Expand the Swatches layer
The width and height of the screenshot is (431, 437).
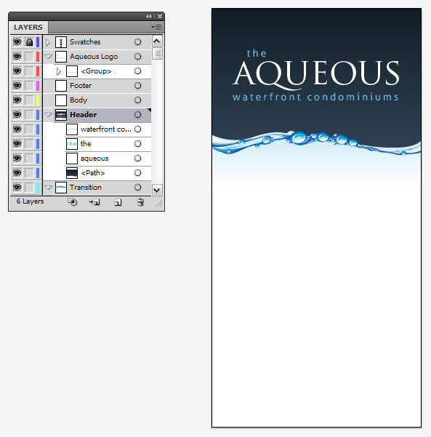pyautogui.click(x=48, y=42)
